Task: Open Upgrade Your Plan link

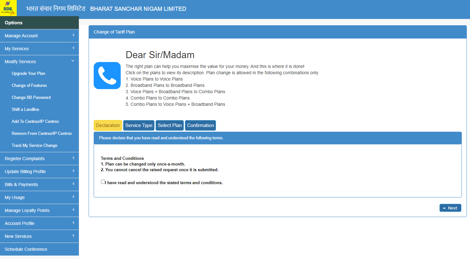Action: click(x=28, y=73)
